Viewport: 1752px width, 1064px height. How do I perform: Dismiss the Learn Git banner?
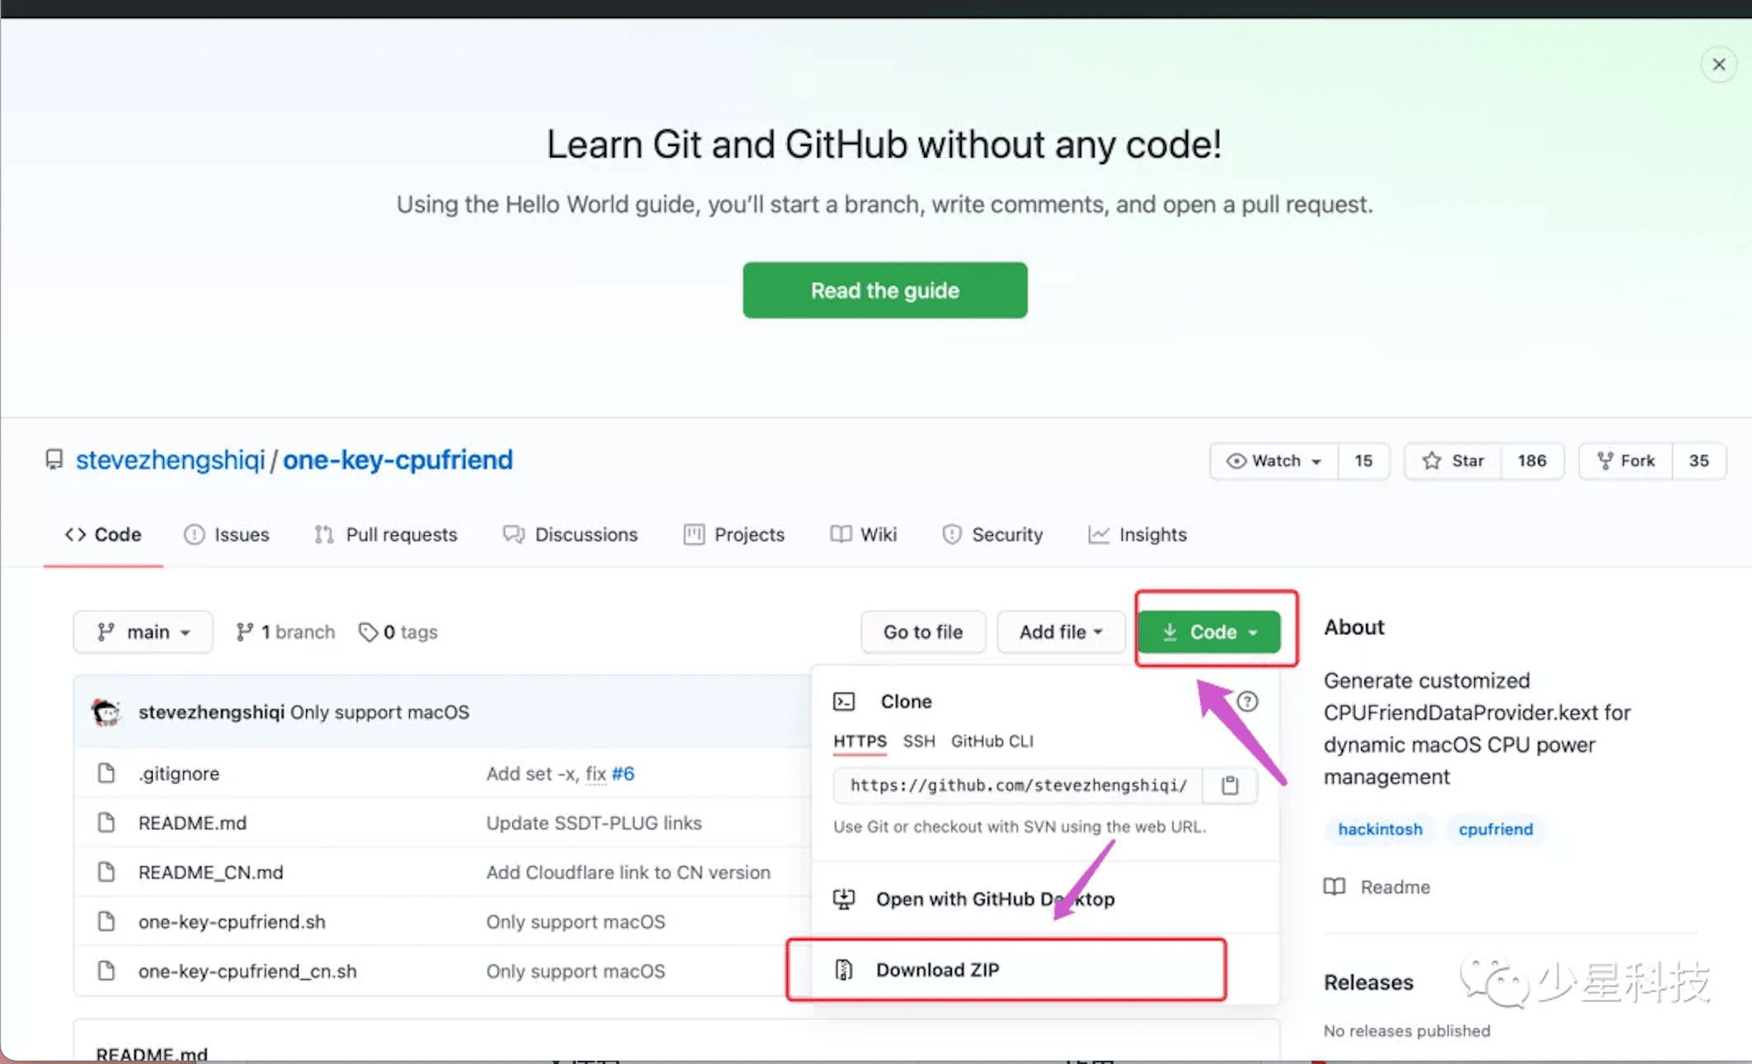(x=1718, y=64)
